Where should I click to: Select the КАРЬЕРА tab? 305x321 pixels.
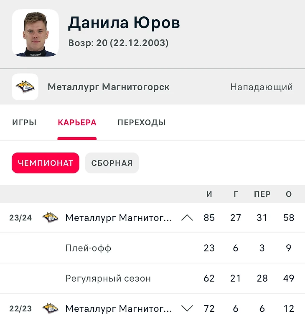tap(77, 123)
